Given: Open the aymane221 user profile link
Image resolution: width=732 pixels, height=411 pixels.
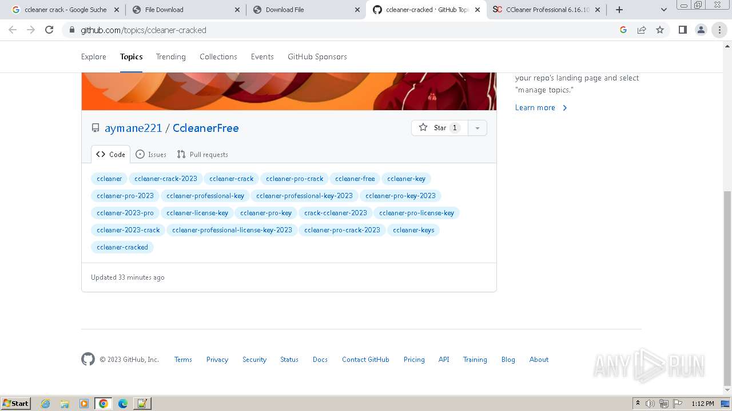Looking at the screenshot, I should click(x=133, y=128).
